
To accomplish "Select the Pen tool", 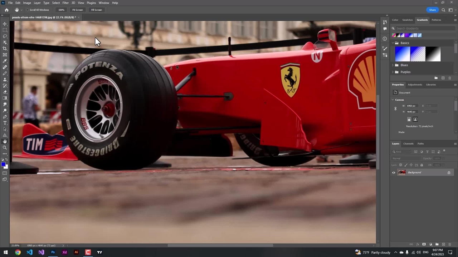I will (x=5, y=117).
